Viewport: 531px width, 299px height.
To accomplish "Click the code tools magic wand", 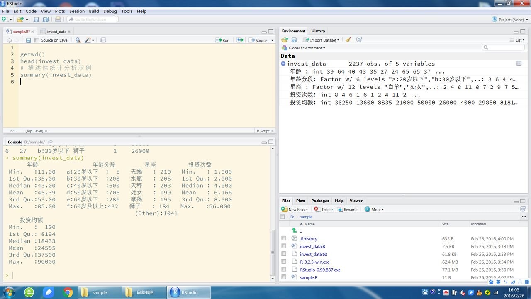I will [88, 40].
